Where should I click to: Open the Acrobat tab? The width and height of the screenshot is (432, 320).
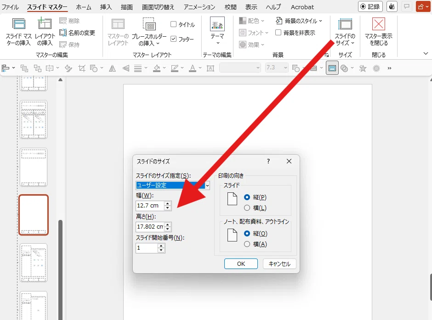302,7
